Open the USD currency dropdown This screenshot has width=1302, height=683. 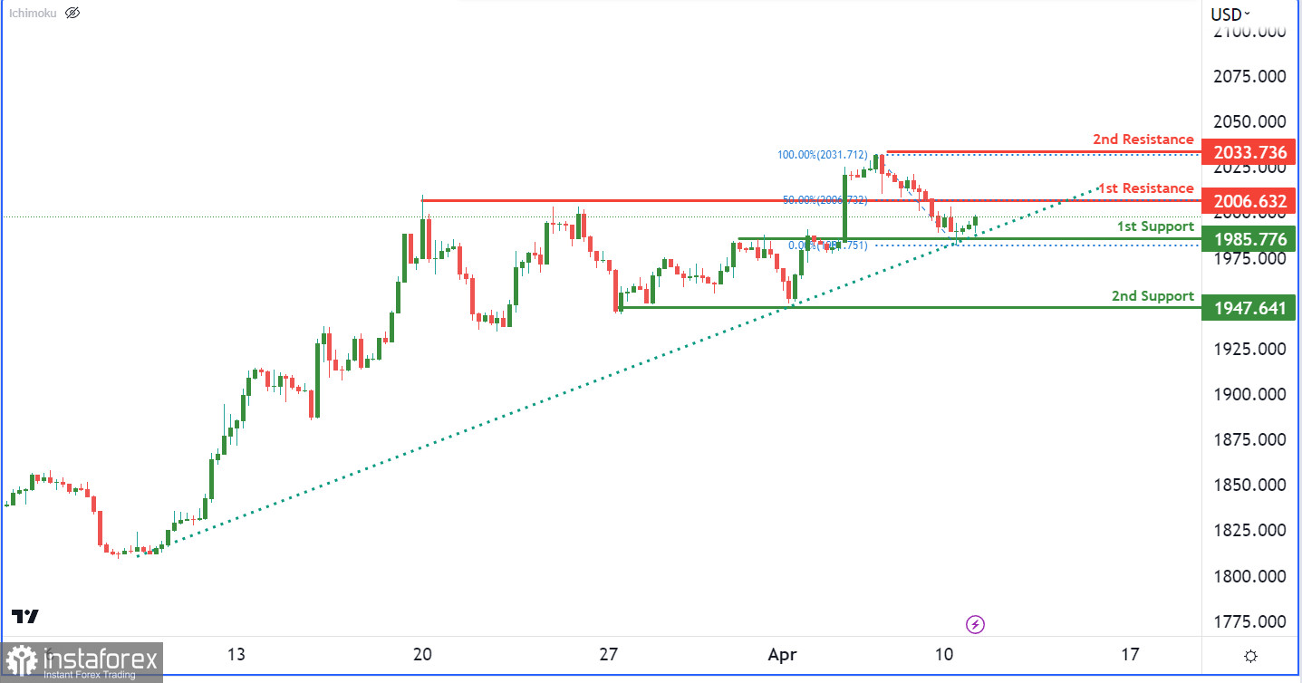coord(1230,14)
